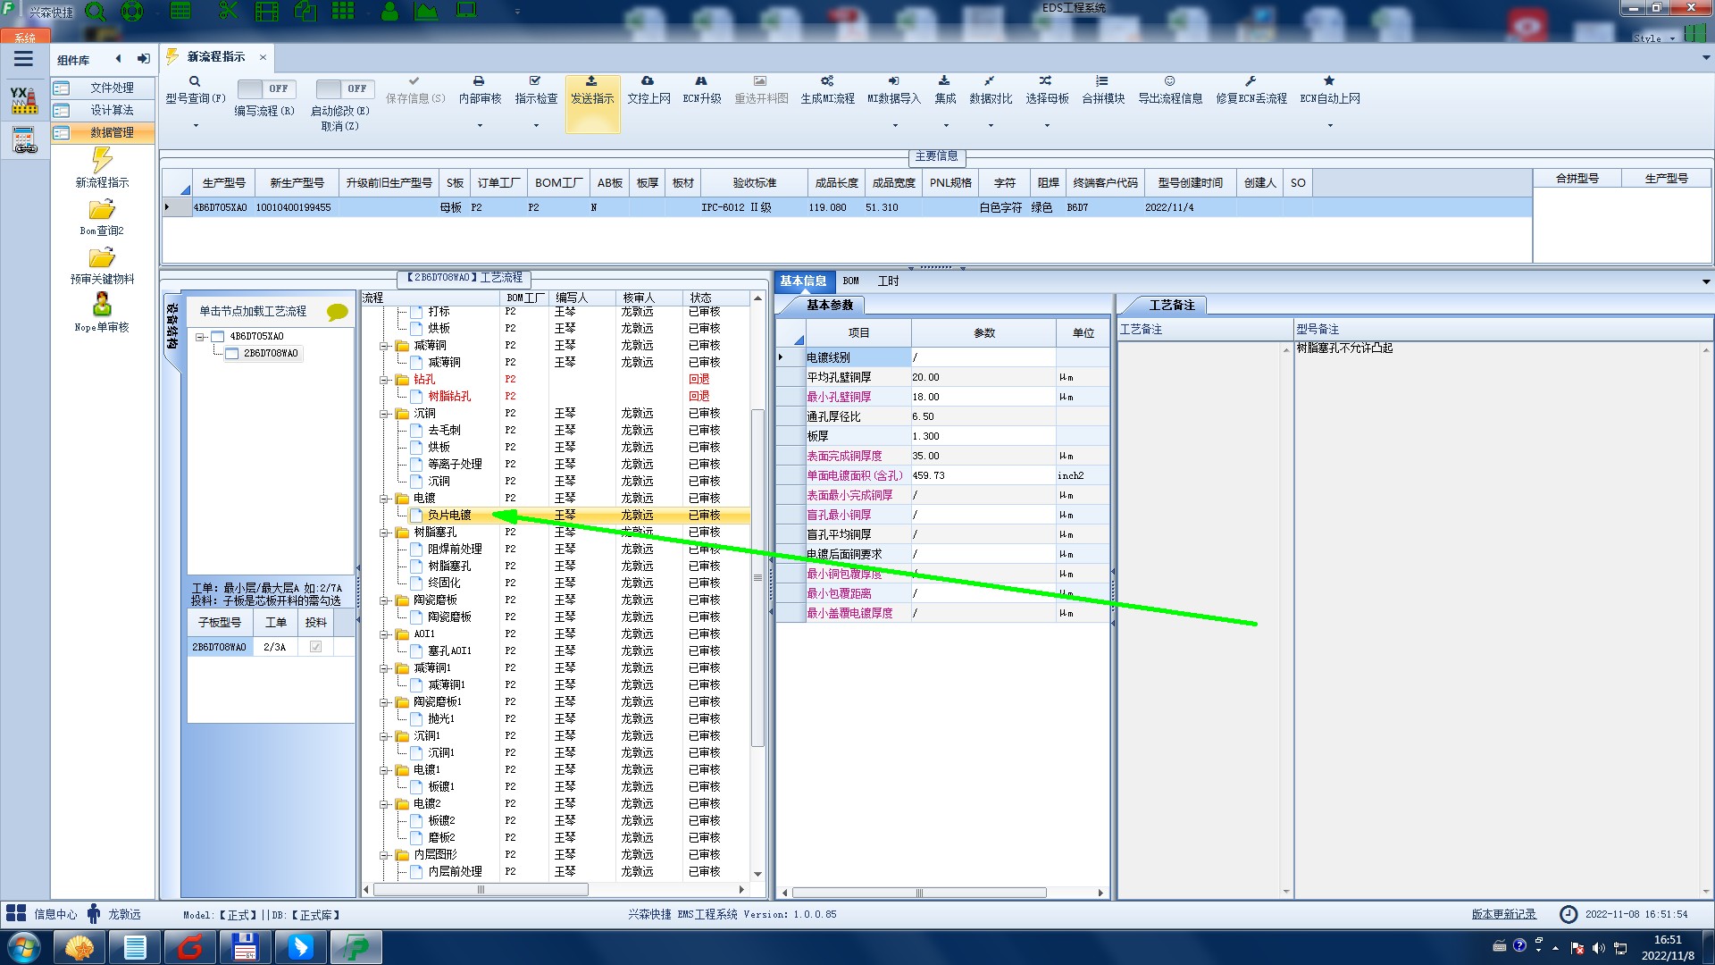Open the 版本更新记录 link
Viewport: 1715px width, 965px height.
[x=1503, y=914]
